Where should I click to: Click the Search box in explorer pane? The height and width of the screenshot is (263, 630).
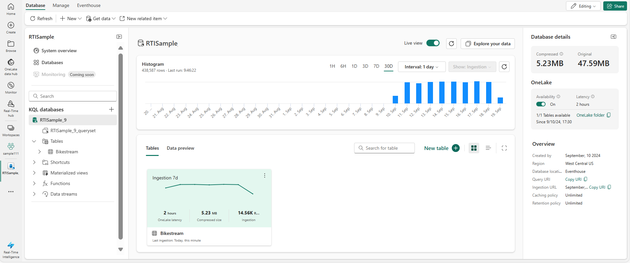(x=73, y=96)
